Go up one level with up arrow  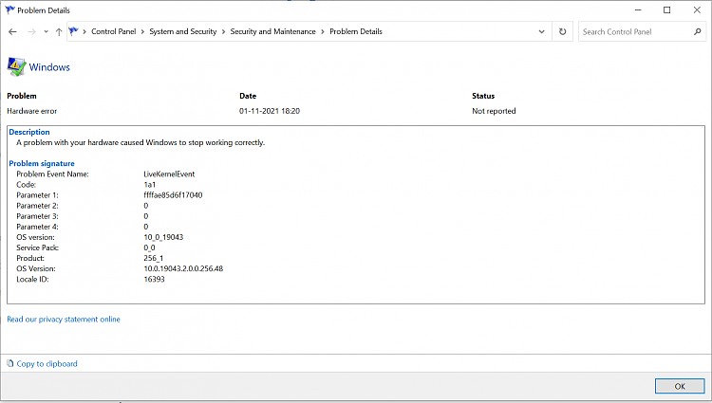(59, 31)
